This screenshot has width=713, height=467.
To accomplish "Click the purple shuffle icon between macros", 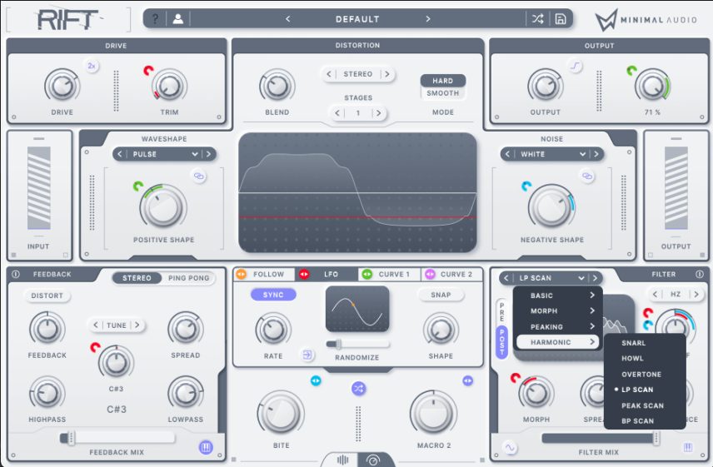I will pyautogui.click(x=358, y=389).
